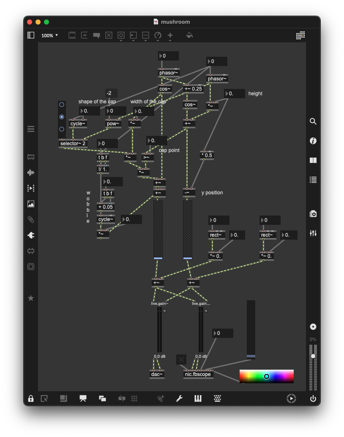Viewport: 344px width, 437px height.
Task: Toggle the audio power button
Action: click(313, 398)
